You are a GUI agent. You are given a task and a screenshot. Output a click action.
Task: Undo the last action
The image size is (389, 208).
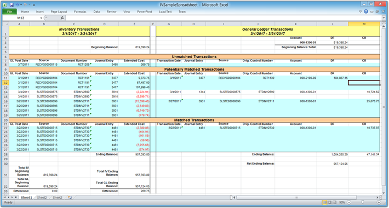click(x=17, y=5)
